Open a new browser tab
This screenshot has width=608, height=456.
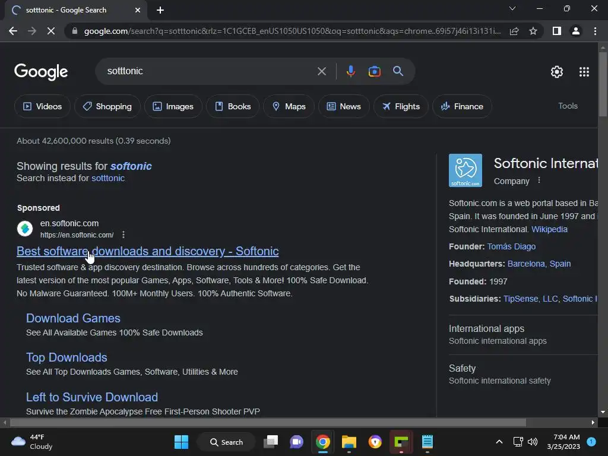160,10
